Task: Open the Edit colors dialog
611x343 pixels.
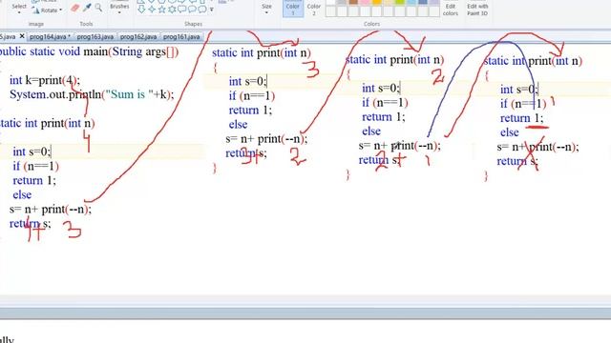Action: coord(451,10)
